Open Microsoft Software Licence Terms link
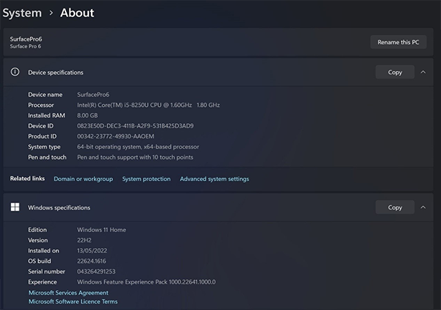The height and width of the screenshot is (310, 441). (x=73, y=302)
